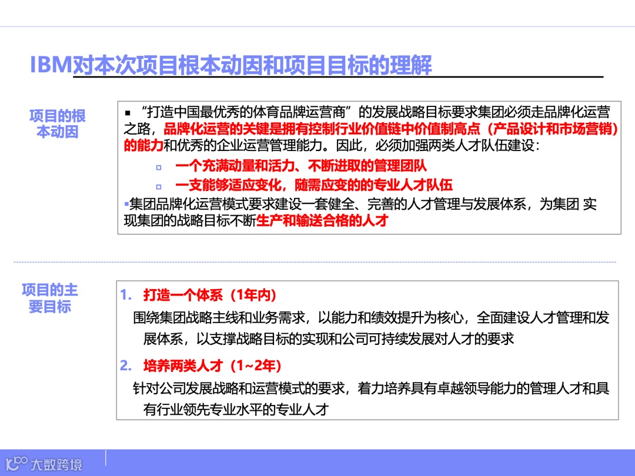
Task: Click the text 和优秀的企业运营管理能力
Action: [x=243, y=145]
